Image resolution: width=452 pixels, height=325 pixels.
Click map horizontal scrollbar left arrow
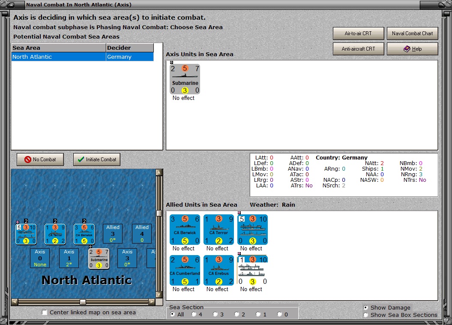pyautogui.click(x=14, y=302)
